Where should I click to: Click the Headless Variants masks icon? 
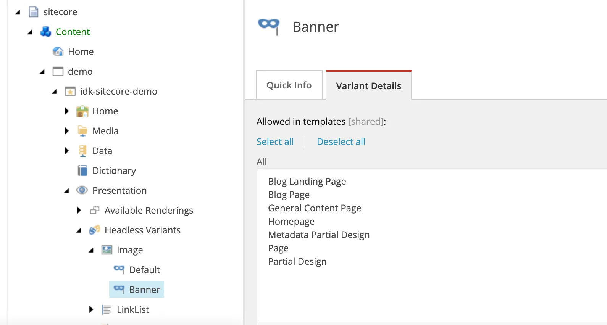(95, 230)
